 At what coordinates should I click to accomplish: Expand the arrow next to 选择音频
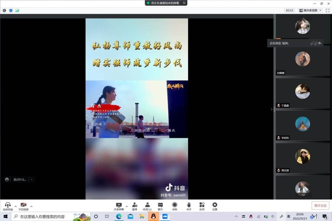(16, 206)
